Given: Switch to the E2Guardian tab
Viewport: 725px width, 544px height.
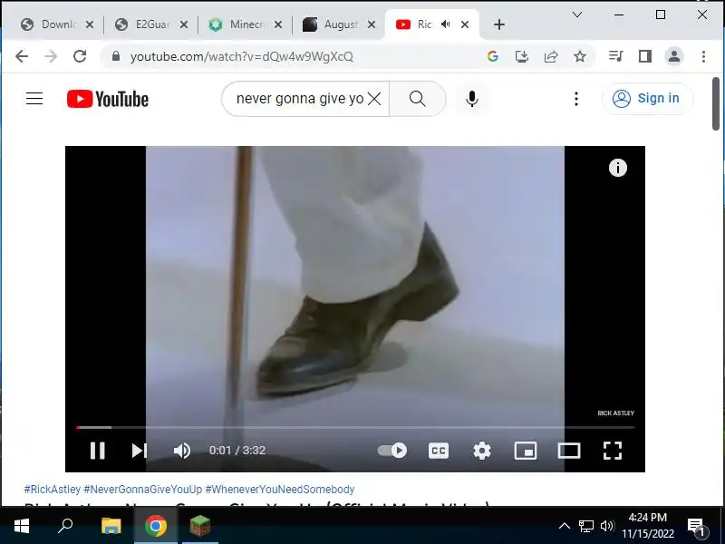Looking at the screenshot, I should pos(151,24).
